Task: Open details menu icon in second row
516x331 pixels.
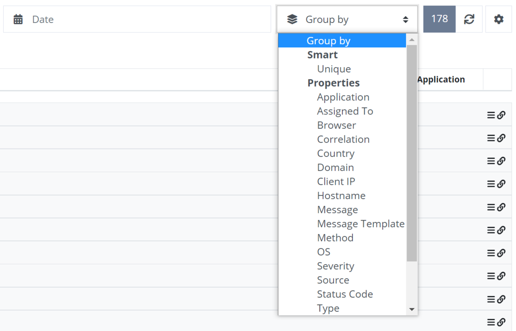Action: coord(491,138)
